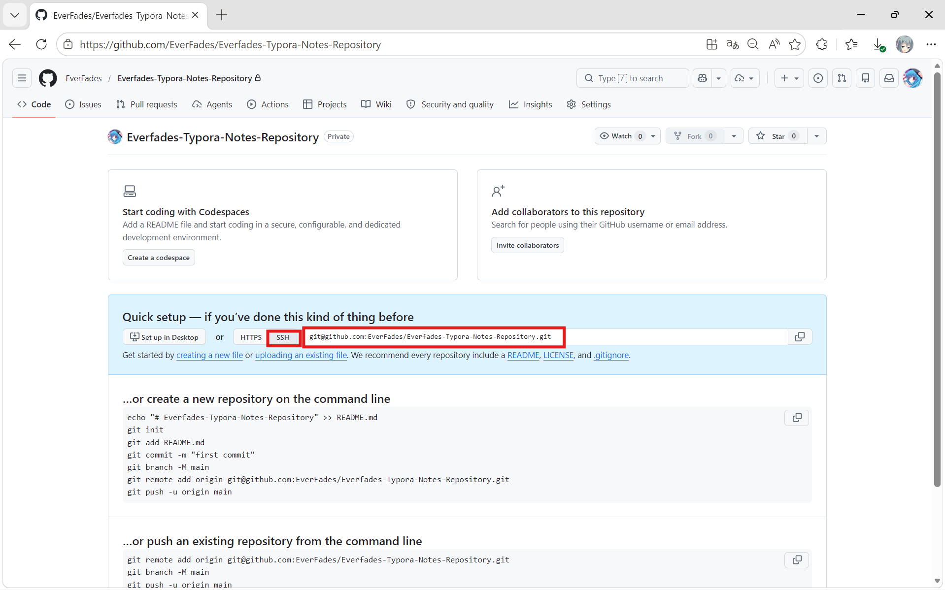Open the Pull requests tab

point(146,104)
